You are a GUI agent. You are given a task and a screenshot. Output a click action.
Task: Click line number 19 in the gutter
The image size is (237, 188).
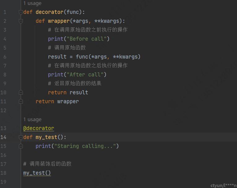coord(3,182)
